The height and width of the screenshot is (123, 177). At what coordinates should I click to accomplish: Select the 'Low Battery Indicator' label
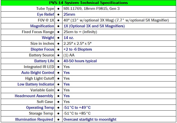pyautogui.click(x=36, y=84)
